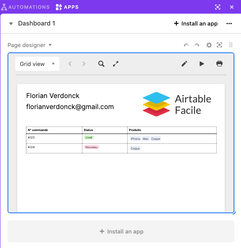Image resolution: width=241 pixels, height=248 pixels.
Task: Edit the page layout with pencil
Action: click(x=184, y=64)
